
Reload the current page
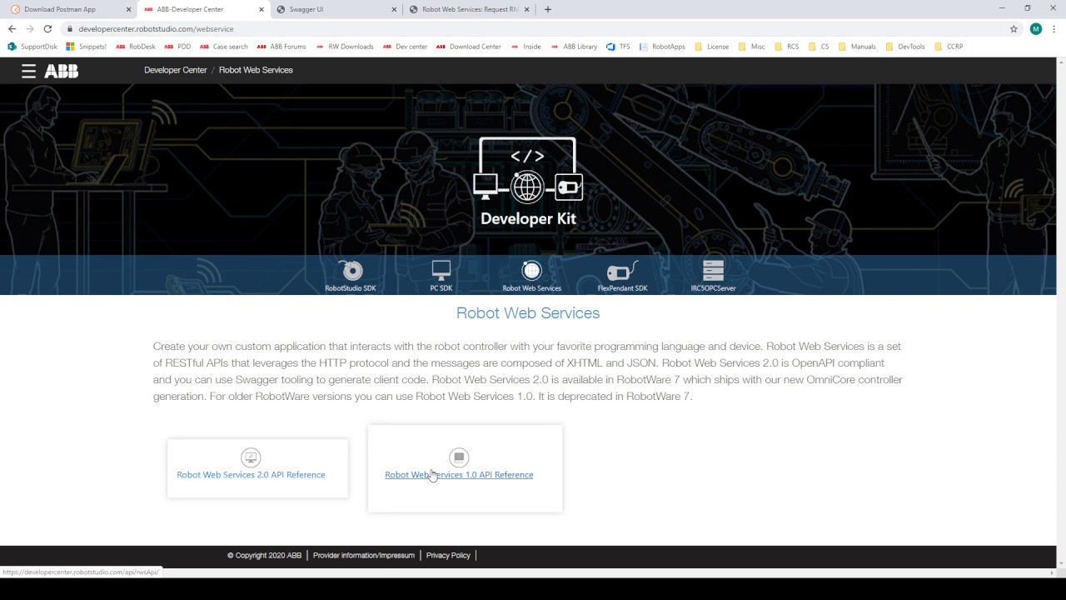tap(47, 28)
